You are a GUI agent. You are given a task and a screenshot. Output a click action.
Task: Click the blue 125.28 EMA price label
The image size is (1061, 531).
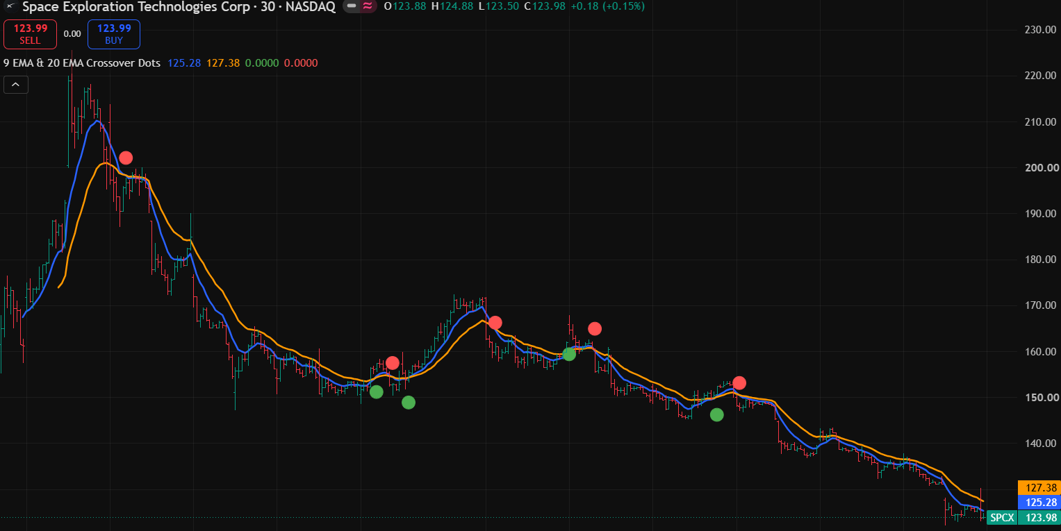1038,502
